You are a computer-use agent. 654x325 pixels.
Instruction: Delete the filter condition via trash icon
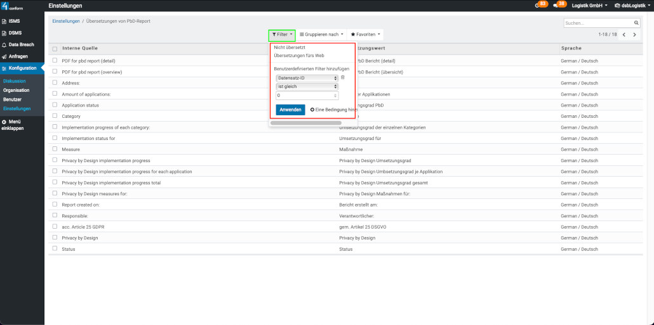click(x=343, y=77)
